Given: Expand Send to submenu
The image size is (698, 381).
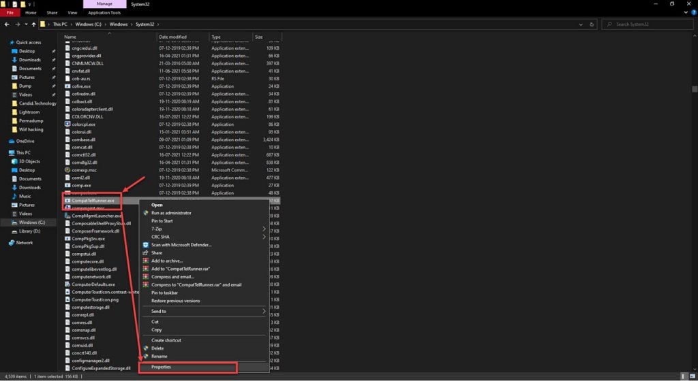Looking at the screenshot, I should 204,312.
